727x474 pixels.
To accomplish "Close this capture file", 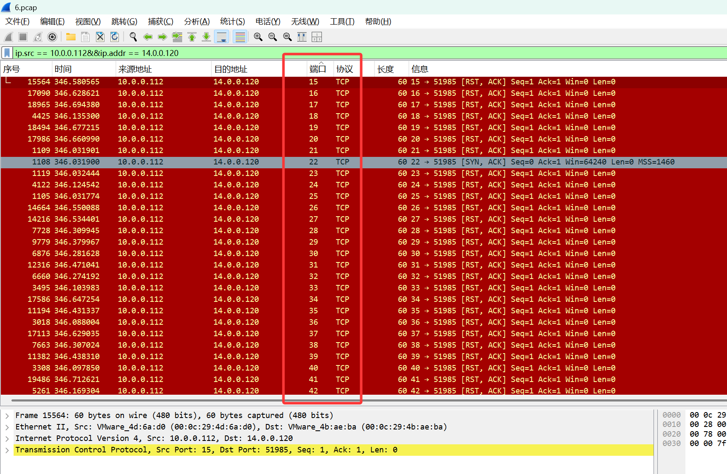I will click(100, 37).
